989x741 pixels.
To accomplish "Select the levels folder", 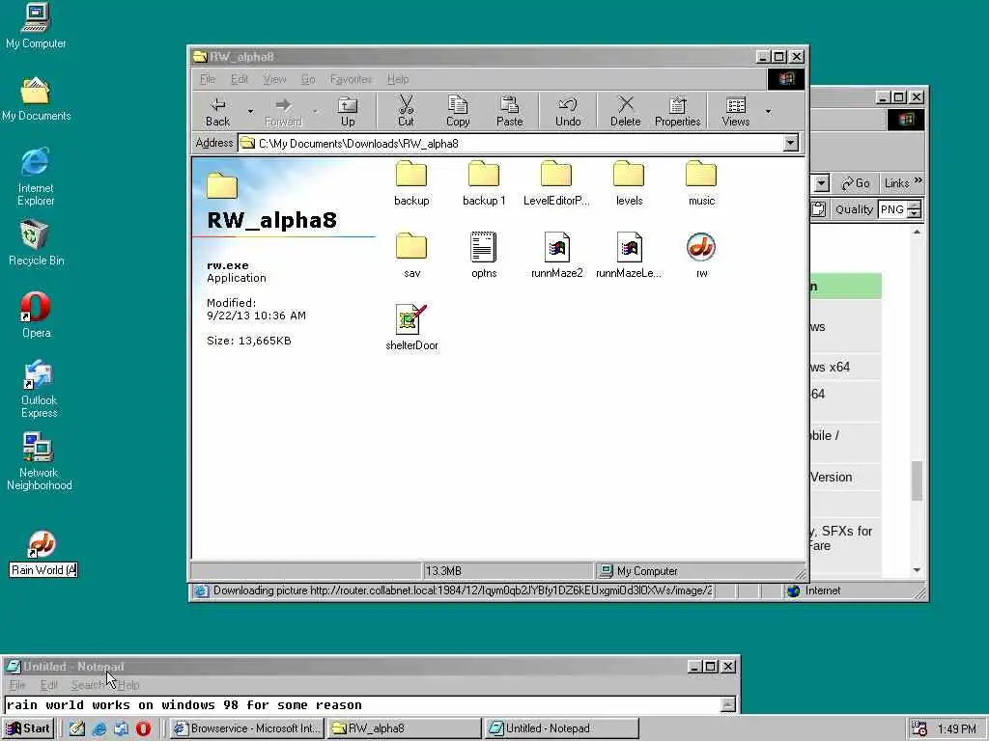I will pos(629,182).
